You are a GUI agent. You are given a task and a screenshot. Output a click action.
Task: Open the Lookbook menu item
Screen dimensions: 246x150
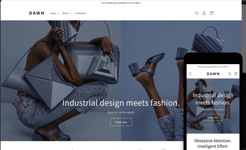(81, 13)
